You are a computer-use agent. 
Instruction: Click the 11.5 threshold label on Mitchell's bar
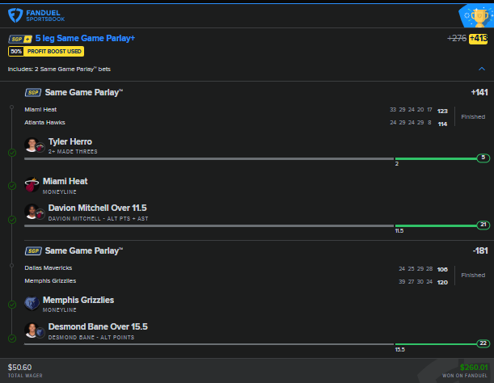pyautogui.click(x=399, y=231)
